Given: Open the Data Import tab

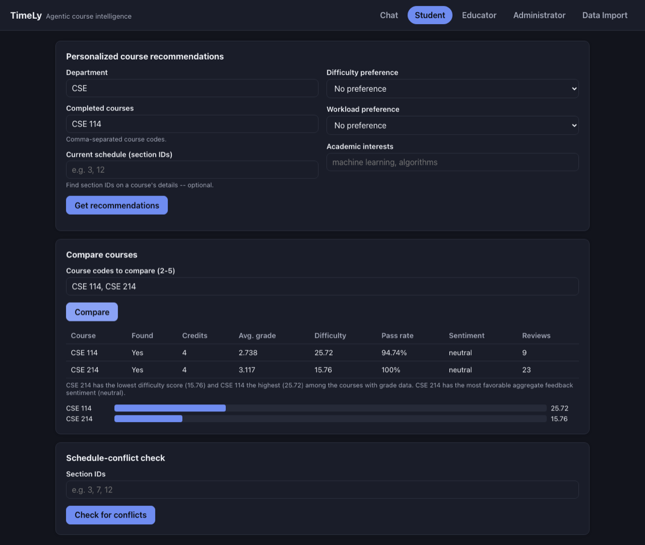Looking at the screenshot, I should 605,15.
